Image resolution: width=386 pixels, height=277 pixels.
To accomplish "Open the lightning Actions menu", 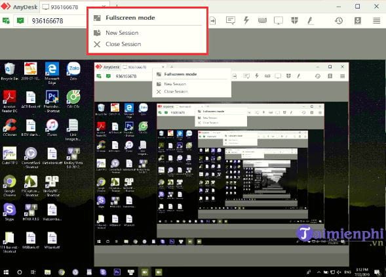I will coord(246,20).
